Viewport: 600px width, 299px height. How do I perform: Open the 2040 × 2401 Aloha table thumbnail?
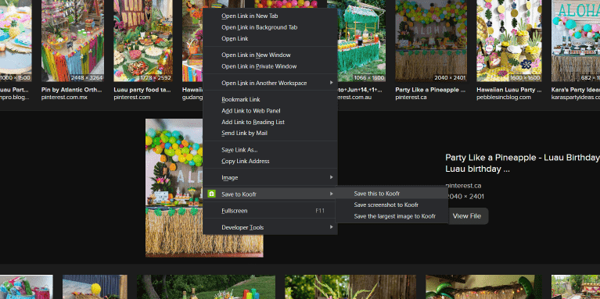click(x=431, y=41)
